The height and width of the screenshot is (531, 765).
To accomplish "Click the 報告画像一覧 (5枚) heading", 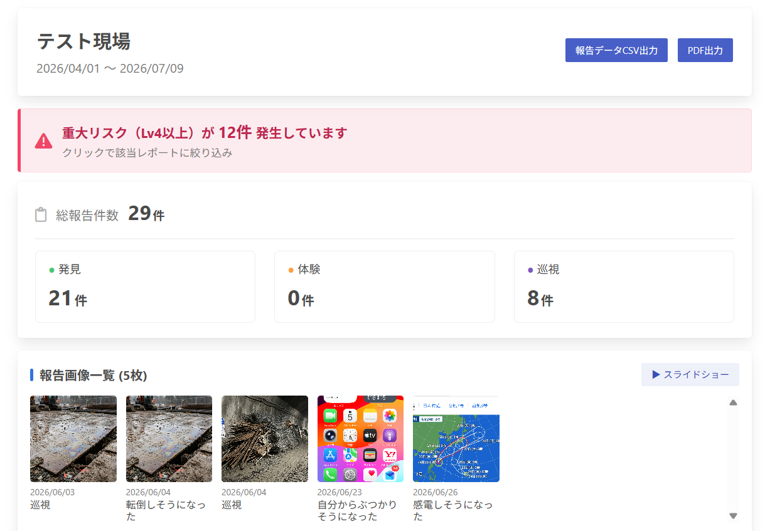I will tap(93, 376).
